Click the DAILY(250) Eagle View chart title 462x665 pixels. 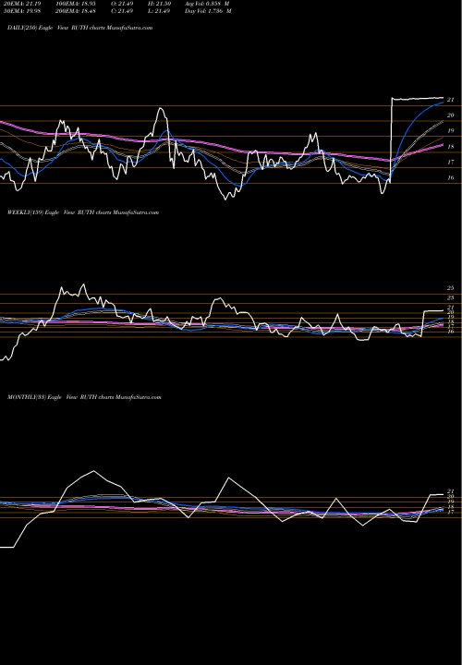pos(79,28)
